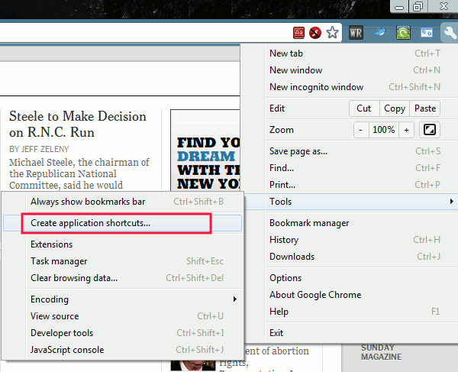Click the Paste button
This screenshot has width=458, height=372.
pyautogui.click(x=425, y=108)
